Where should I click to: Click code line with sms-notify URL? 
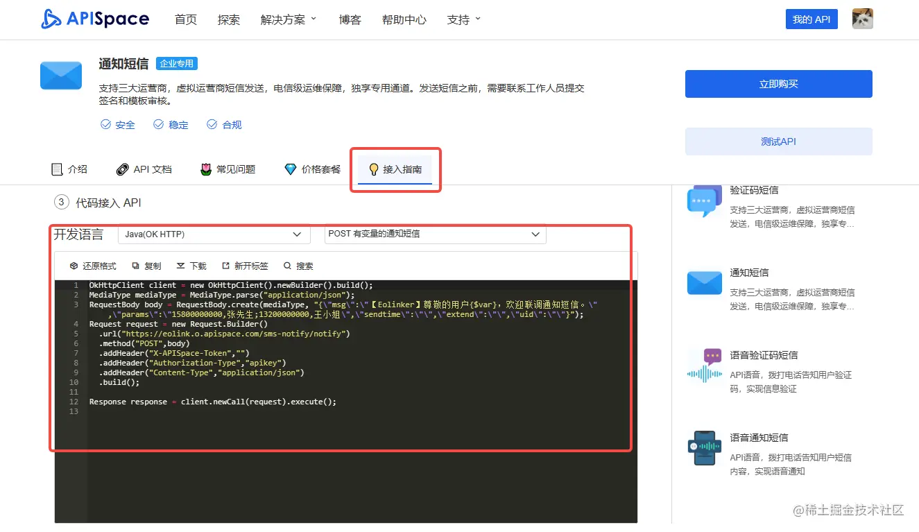(x=224, y=334)
